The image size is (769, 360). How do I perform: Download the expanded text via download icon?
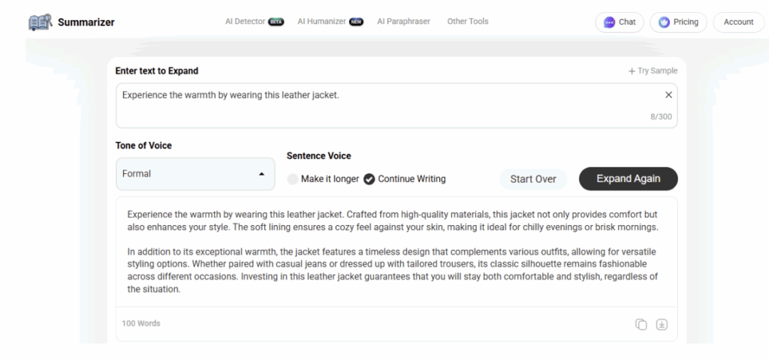662,324
